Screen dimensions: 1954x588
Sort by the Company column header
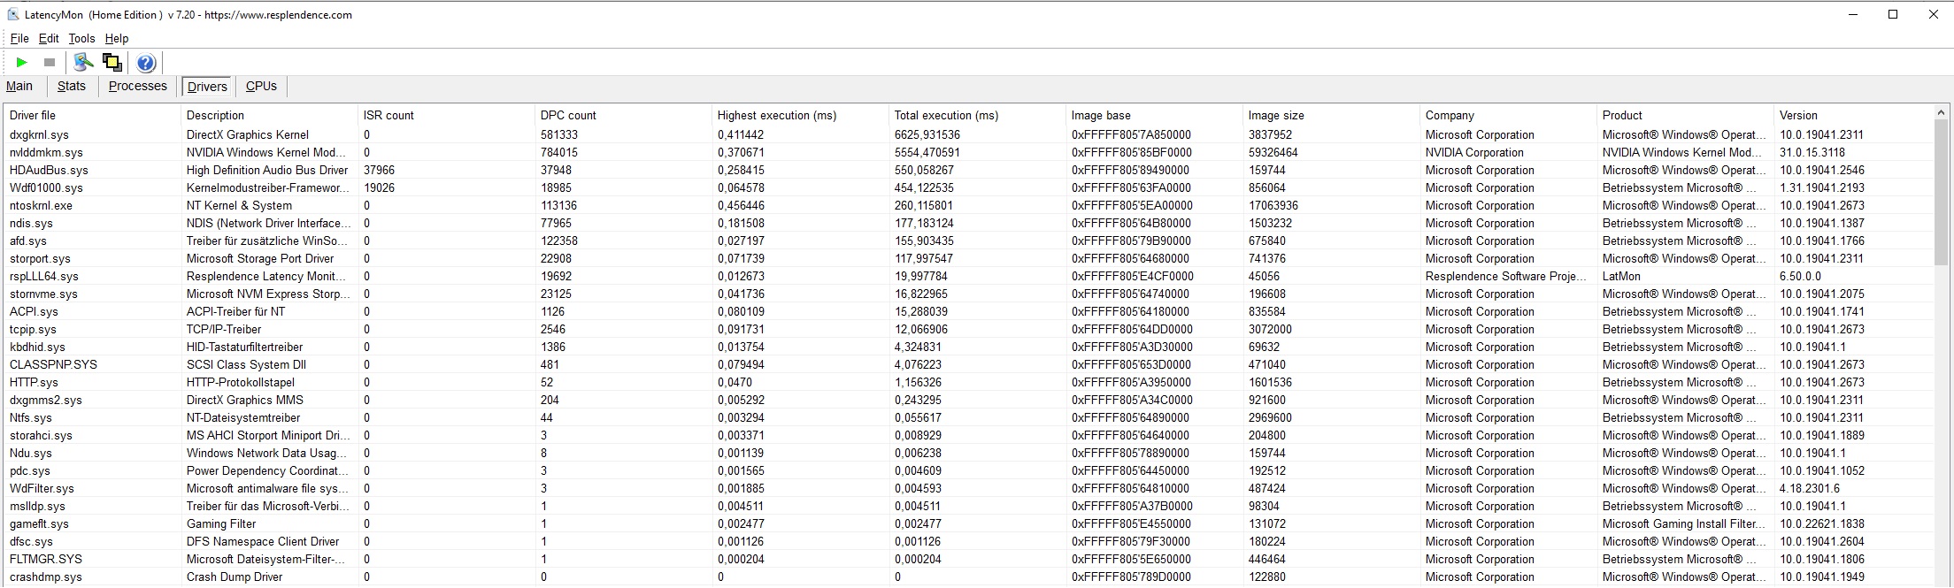tap(1508, 115)
